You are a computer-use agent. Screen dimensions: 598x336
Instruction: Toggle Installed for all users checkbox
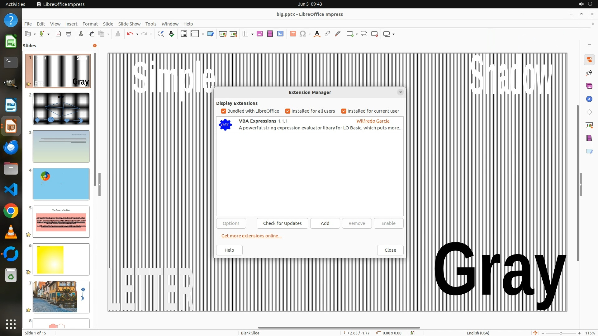pos(288,111)
